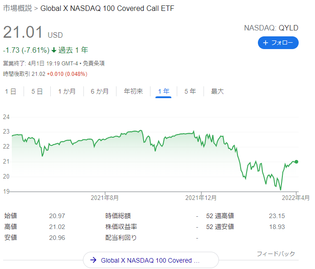
Task: Click the 2021年8月 axis label
Action: coord(105,198)
